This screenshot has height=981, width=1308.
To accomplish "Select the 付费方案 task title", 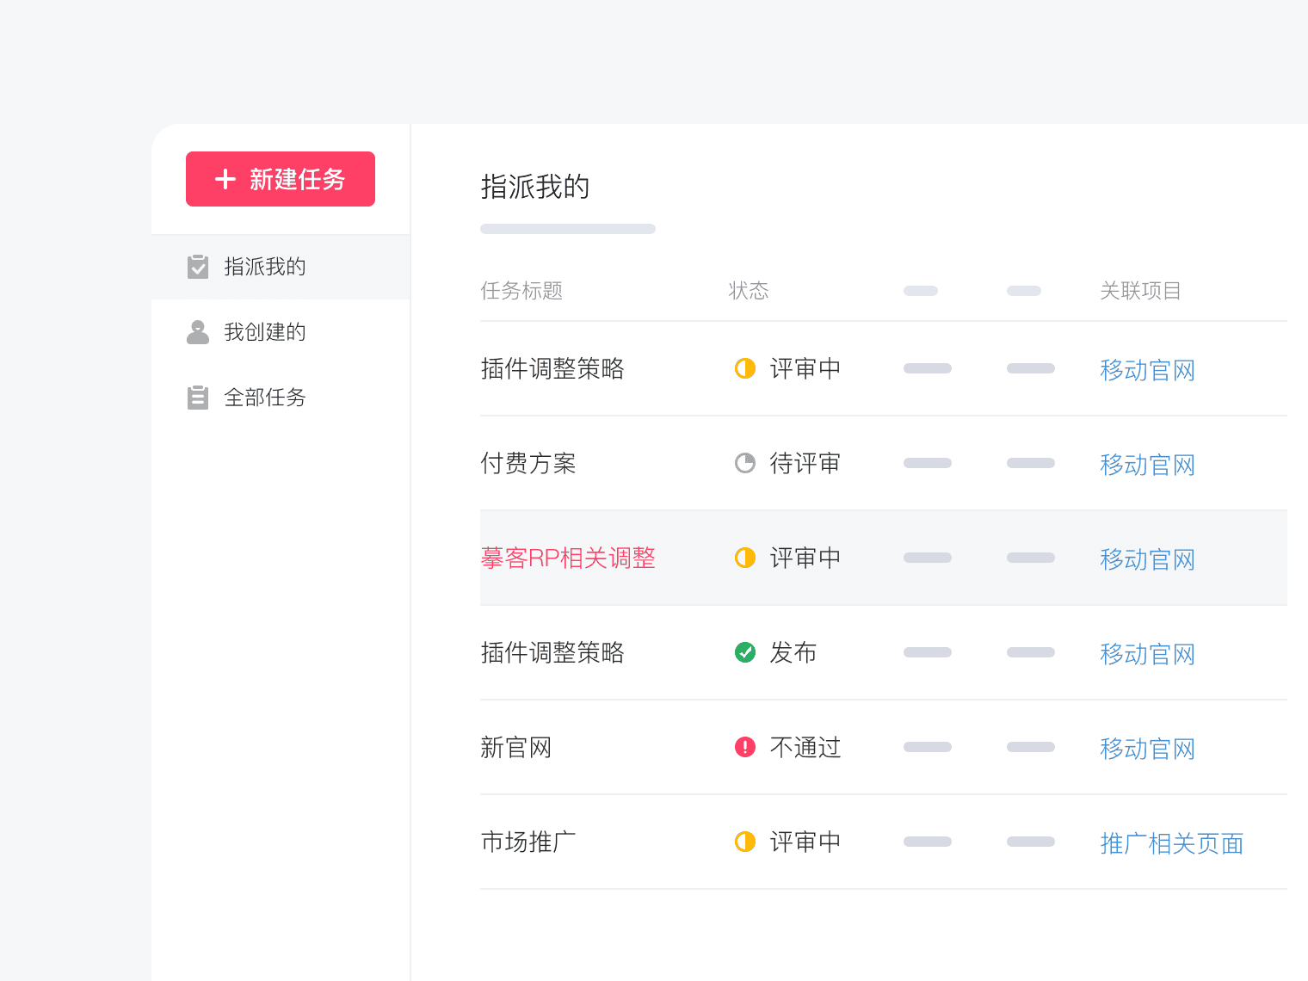I will 528,463.
